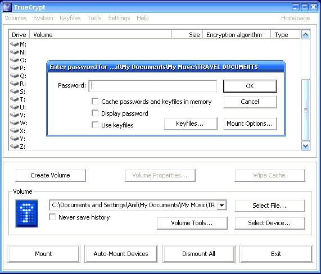Viewport: 321px width, 274px height.
Task: Select drive X: icon in list
Action: click(x=15, y=130)
